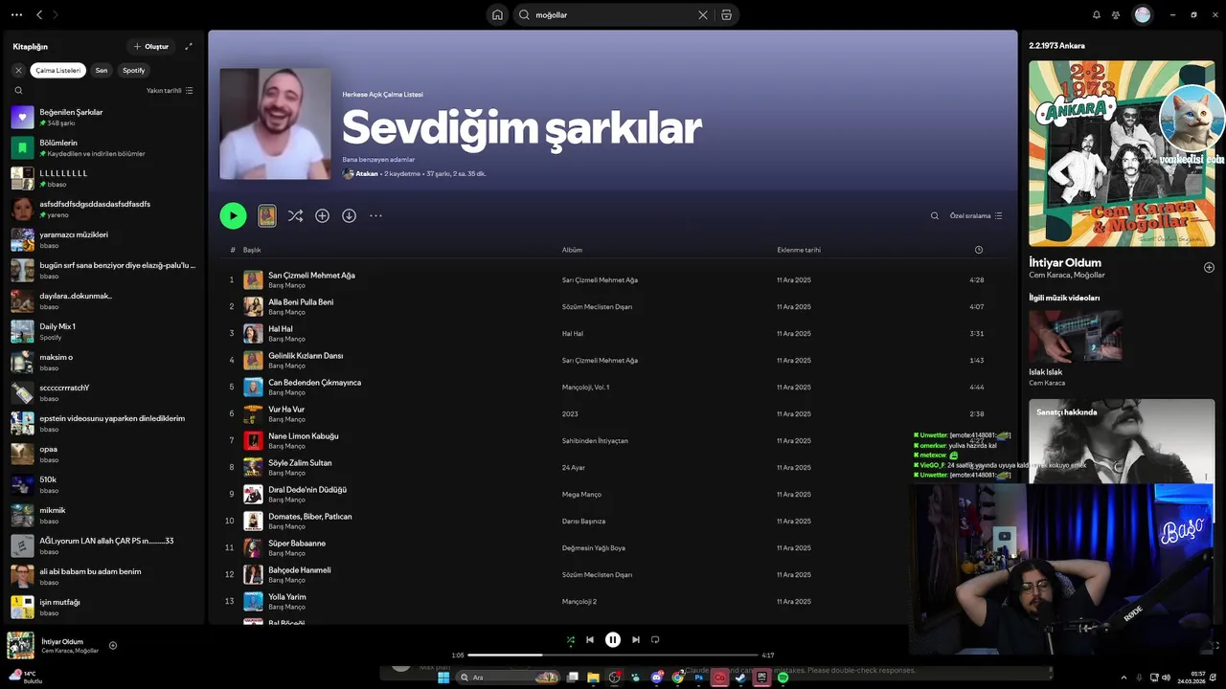The height and width of the screenshot is (689, 1226).
Task: Select the Çalma Listeleri filter chip
Action: pos(58,70)
